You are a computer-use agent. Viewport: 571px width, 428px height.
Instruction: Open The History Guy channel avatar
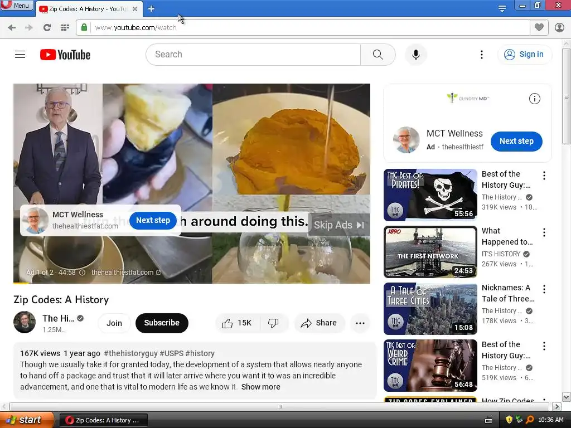coord(25,323)
